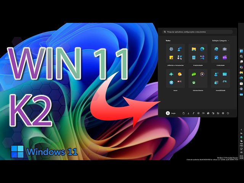Open Videos shortcut in Start footer
Viewport: 244px width, 183px height.
tap(203, 113)
